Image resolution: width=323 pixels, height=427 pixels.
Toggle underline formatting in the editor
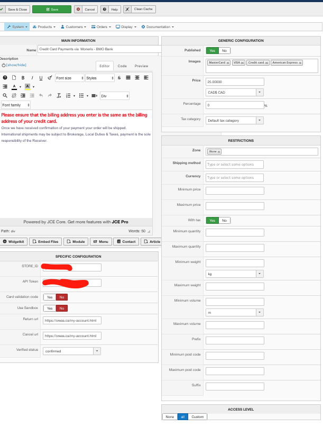[41, 78]
